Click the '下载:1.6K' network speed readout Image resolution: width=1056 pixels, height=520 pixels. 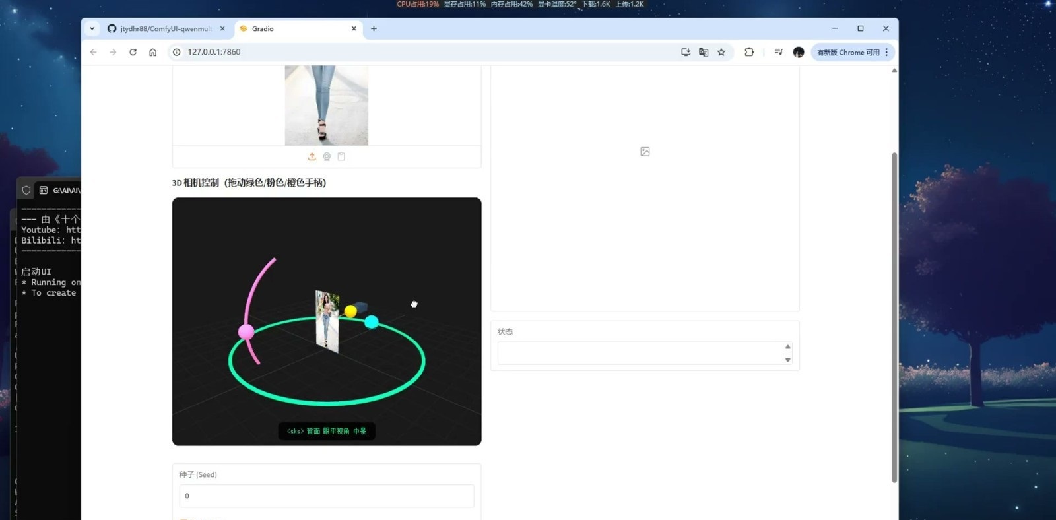coord(596,4)
